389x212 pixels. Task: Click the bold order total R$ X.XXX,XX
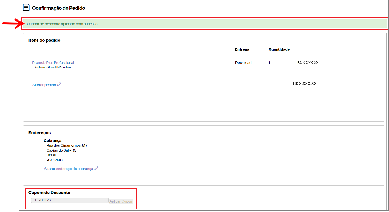click(x=305, y=84)
